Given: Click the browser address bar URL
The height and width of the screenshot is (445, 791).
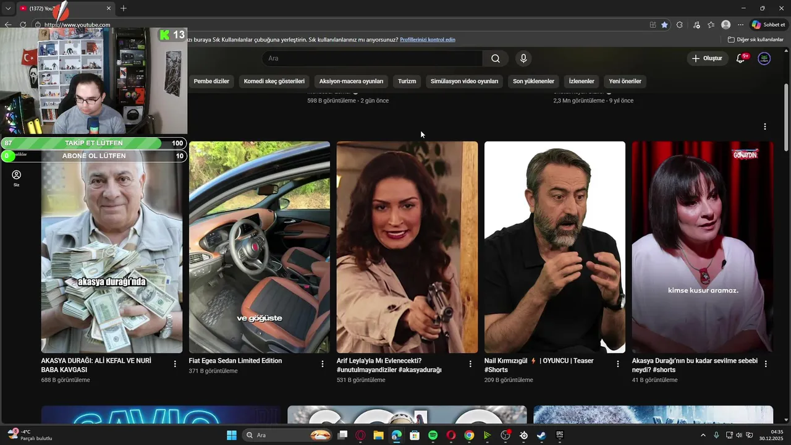Looking at the screenshot, I should [x=77, y=25].
